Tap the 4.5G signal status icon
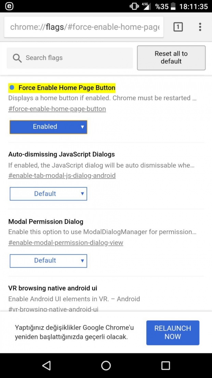This screenshot has width=212, height=378. coord(146,6)
